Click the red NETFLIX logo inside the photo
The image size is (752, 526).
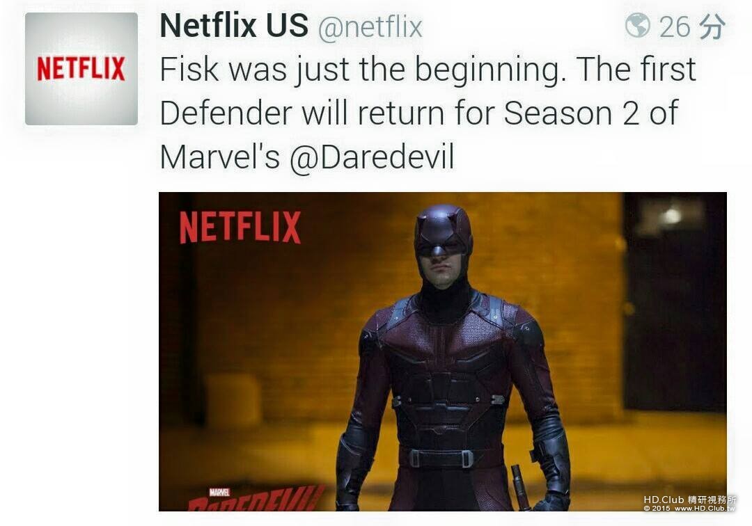(240, 227)
